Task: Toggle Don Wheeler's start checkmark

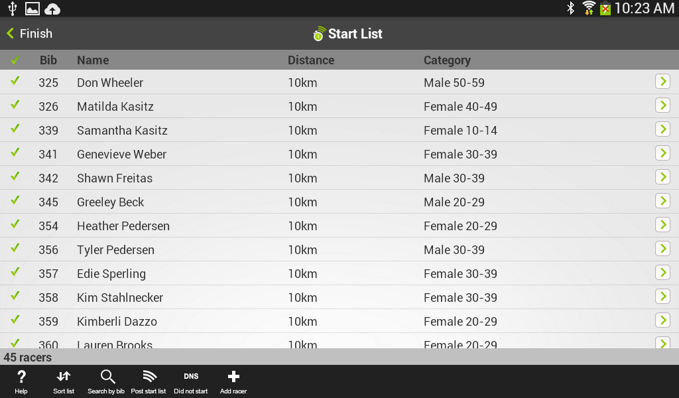Action: tap(15, 82)
